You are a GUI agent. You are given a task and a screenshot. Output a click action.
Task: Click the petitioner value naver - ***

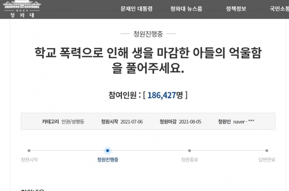244,122
